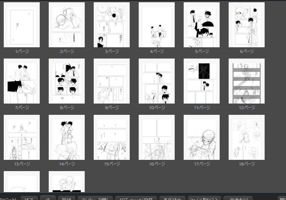Click the '7:ページ' label
Viewport: 286px width, 200px height.
(22, 108)
